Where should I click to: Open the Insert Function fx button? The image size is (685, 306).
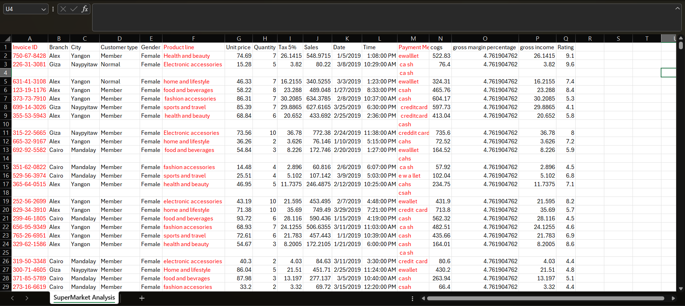[x=85, y=9]
